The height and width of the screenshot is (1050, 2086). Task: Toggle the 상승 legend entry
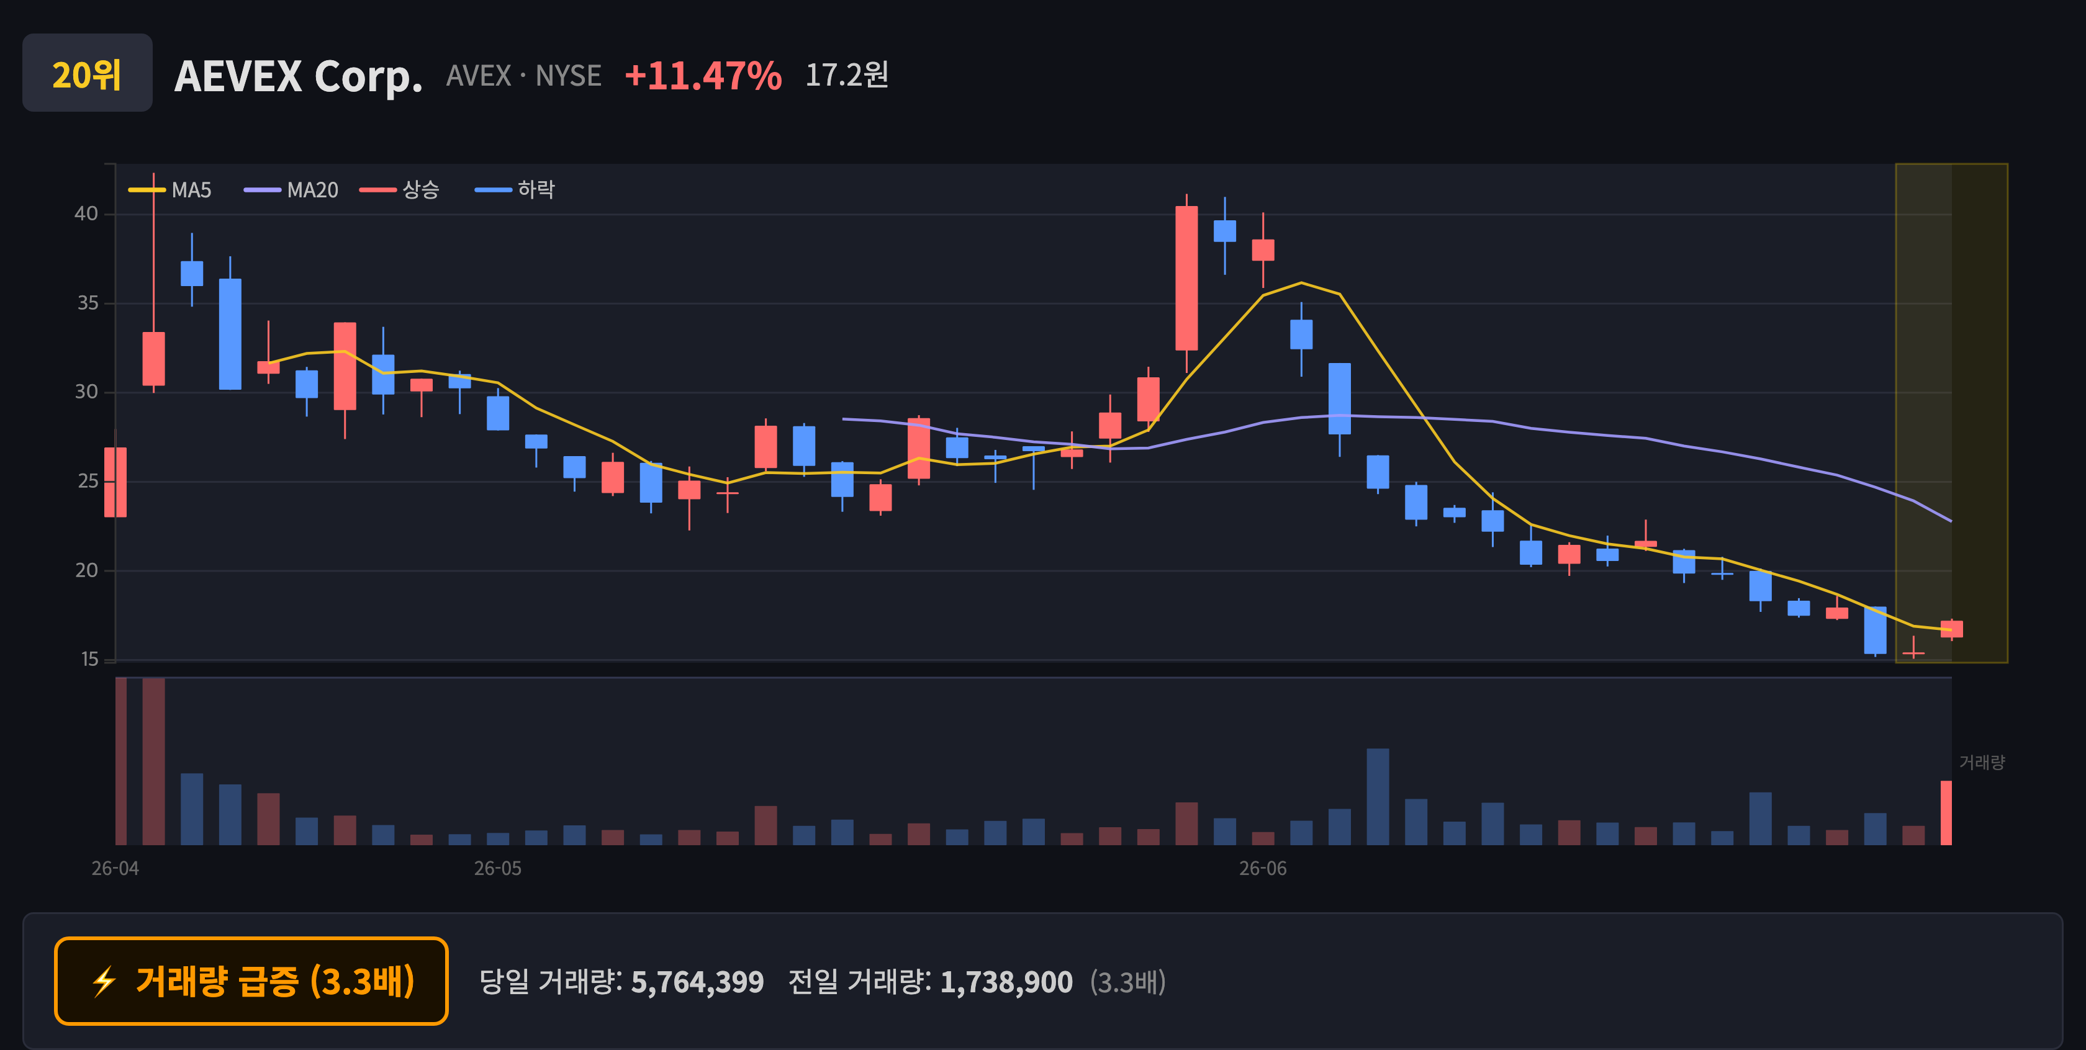click(399, 191)
